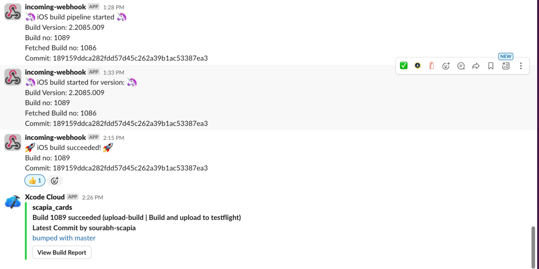
Task: Open incoming-webhook sender name at 1:28 PM
Action: point(55,7)
